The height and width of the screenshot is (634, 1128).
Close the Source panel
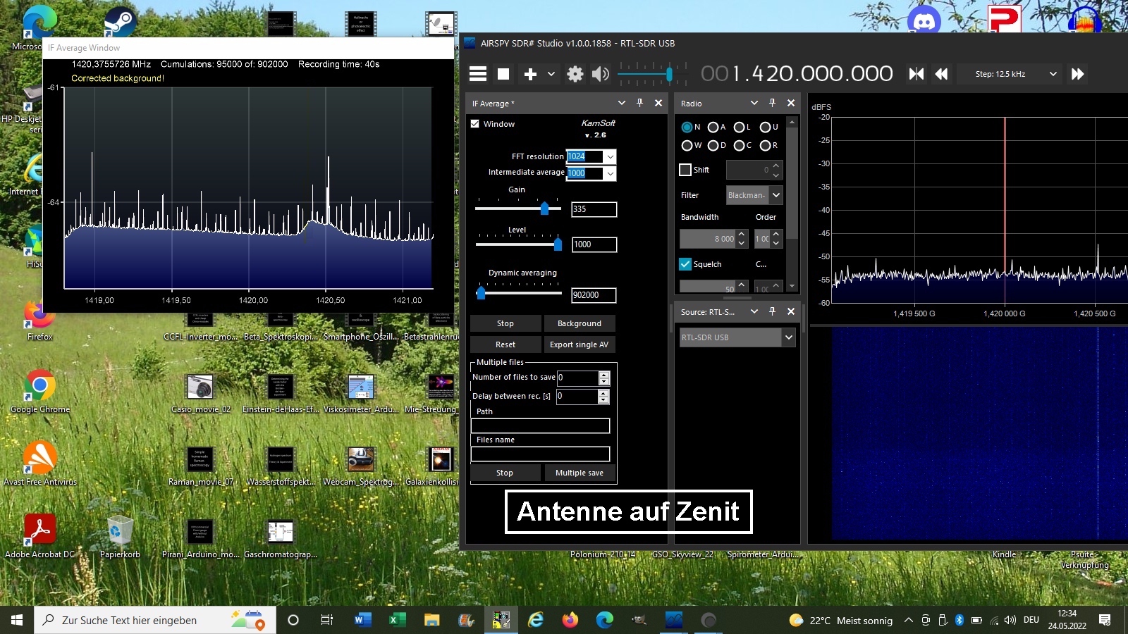click(x=791, y=311)
